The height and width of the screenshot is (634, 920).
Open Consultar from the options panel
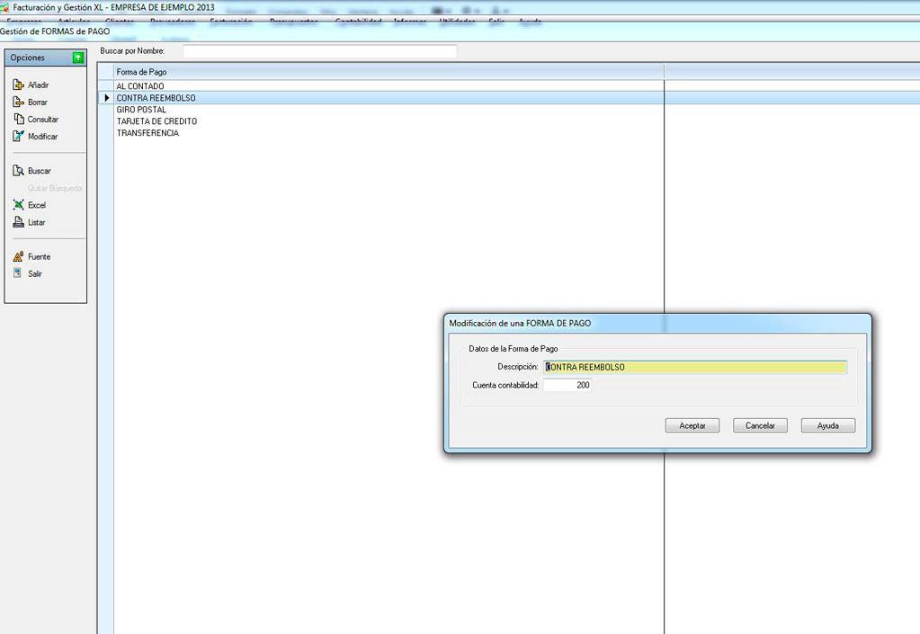point(18,120)
